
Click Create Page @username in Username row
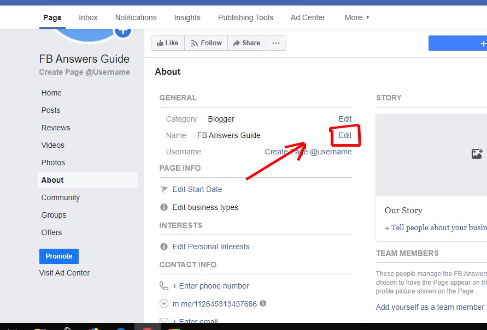tap(308, 152)
